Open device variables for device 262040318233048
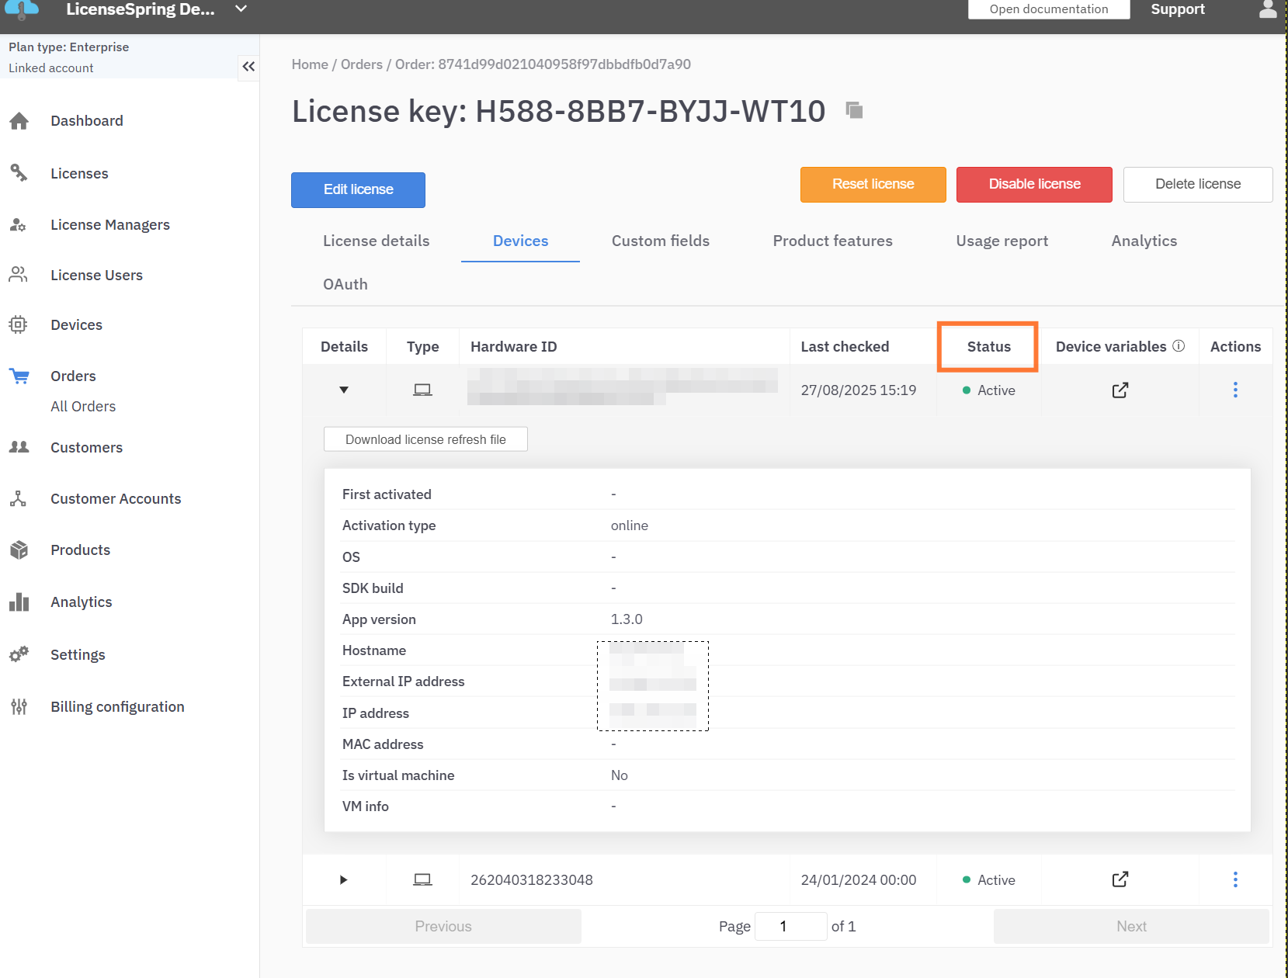Image resolution: width=1288 pixels, height=978 pixels. pos(1120,879)
